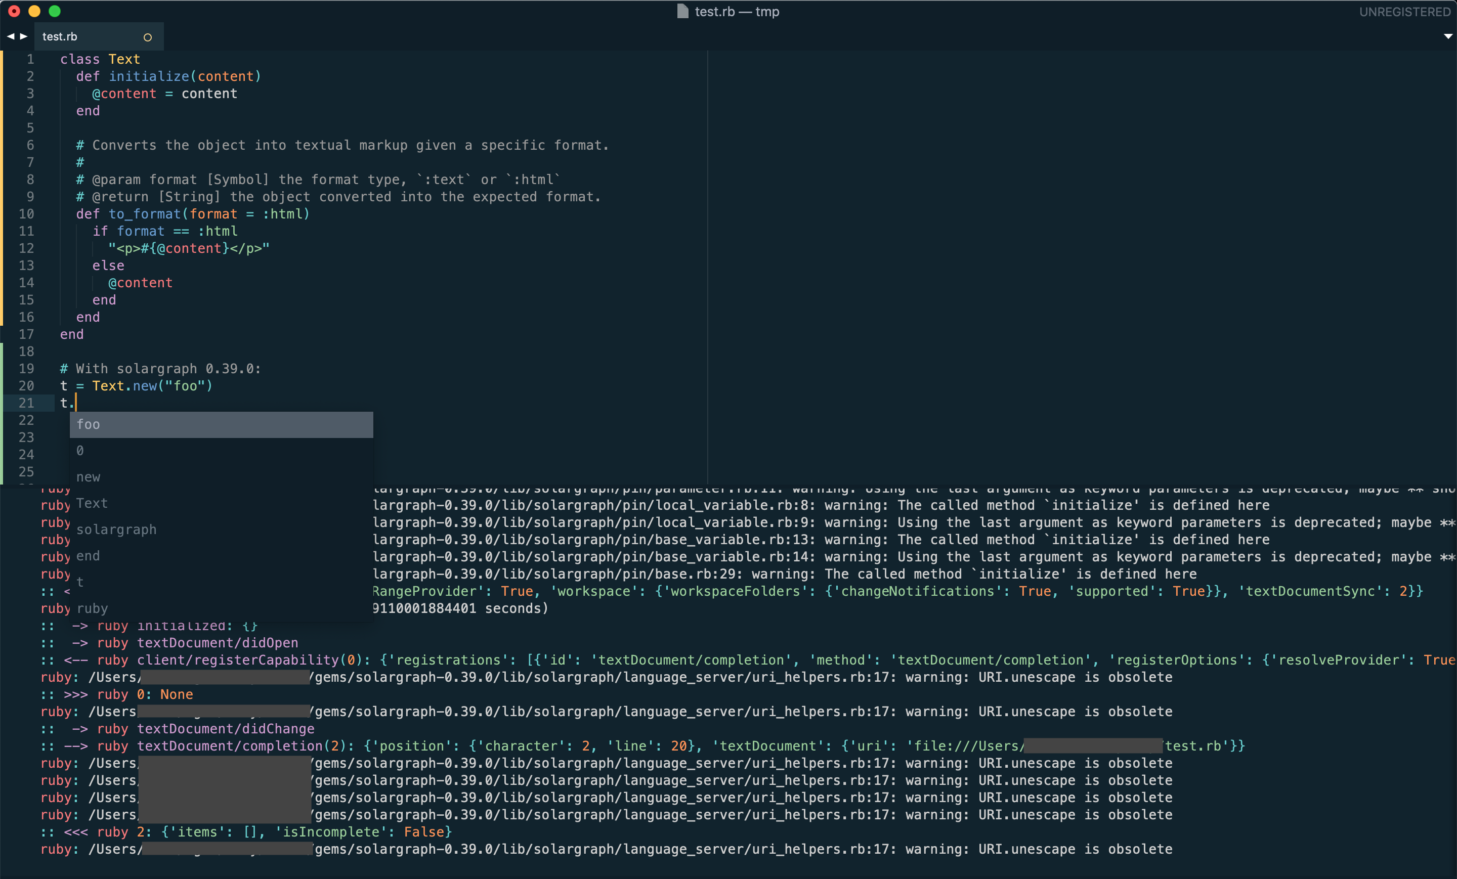Screen dimensions: 1457x879
Task: Click the green fullscreen window button
Action: [55, 11]
